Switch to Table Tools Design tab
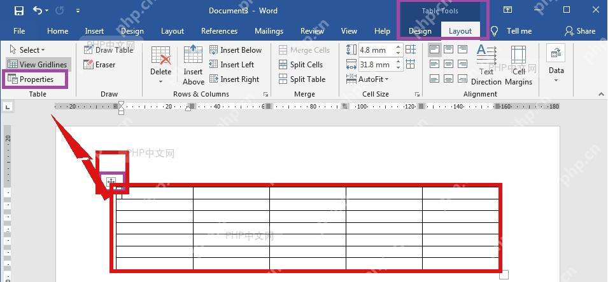This screenshot has width=608, height=282. [x=420, y=31]
